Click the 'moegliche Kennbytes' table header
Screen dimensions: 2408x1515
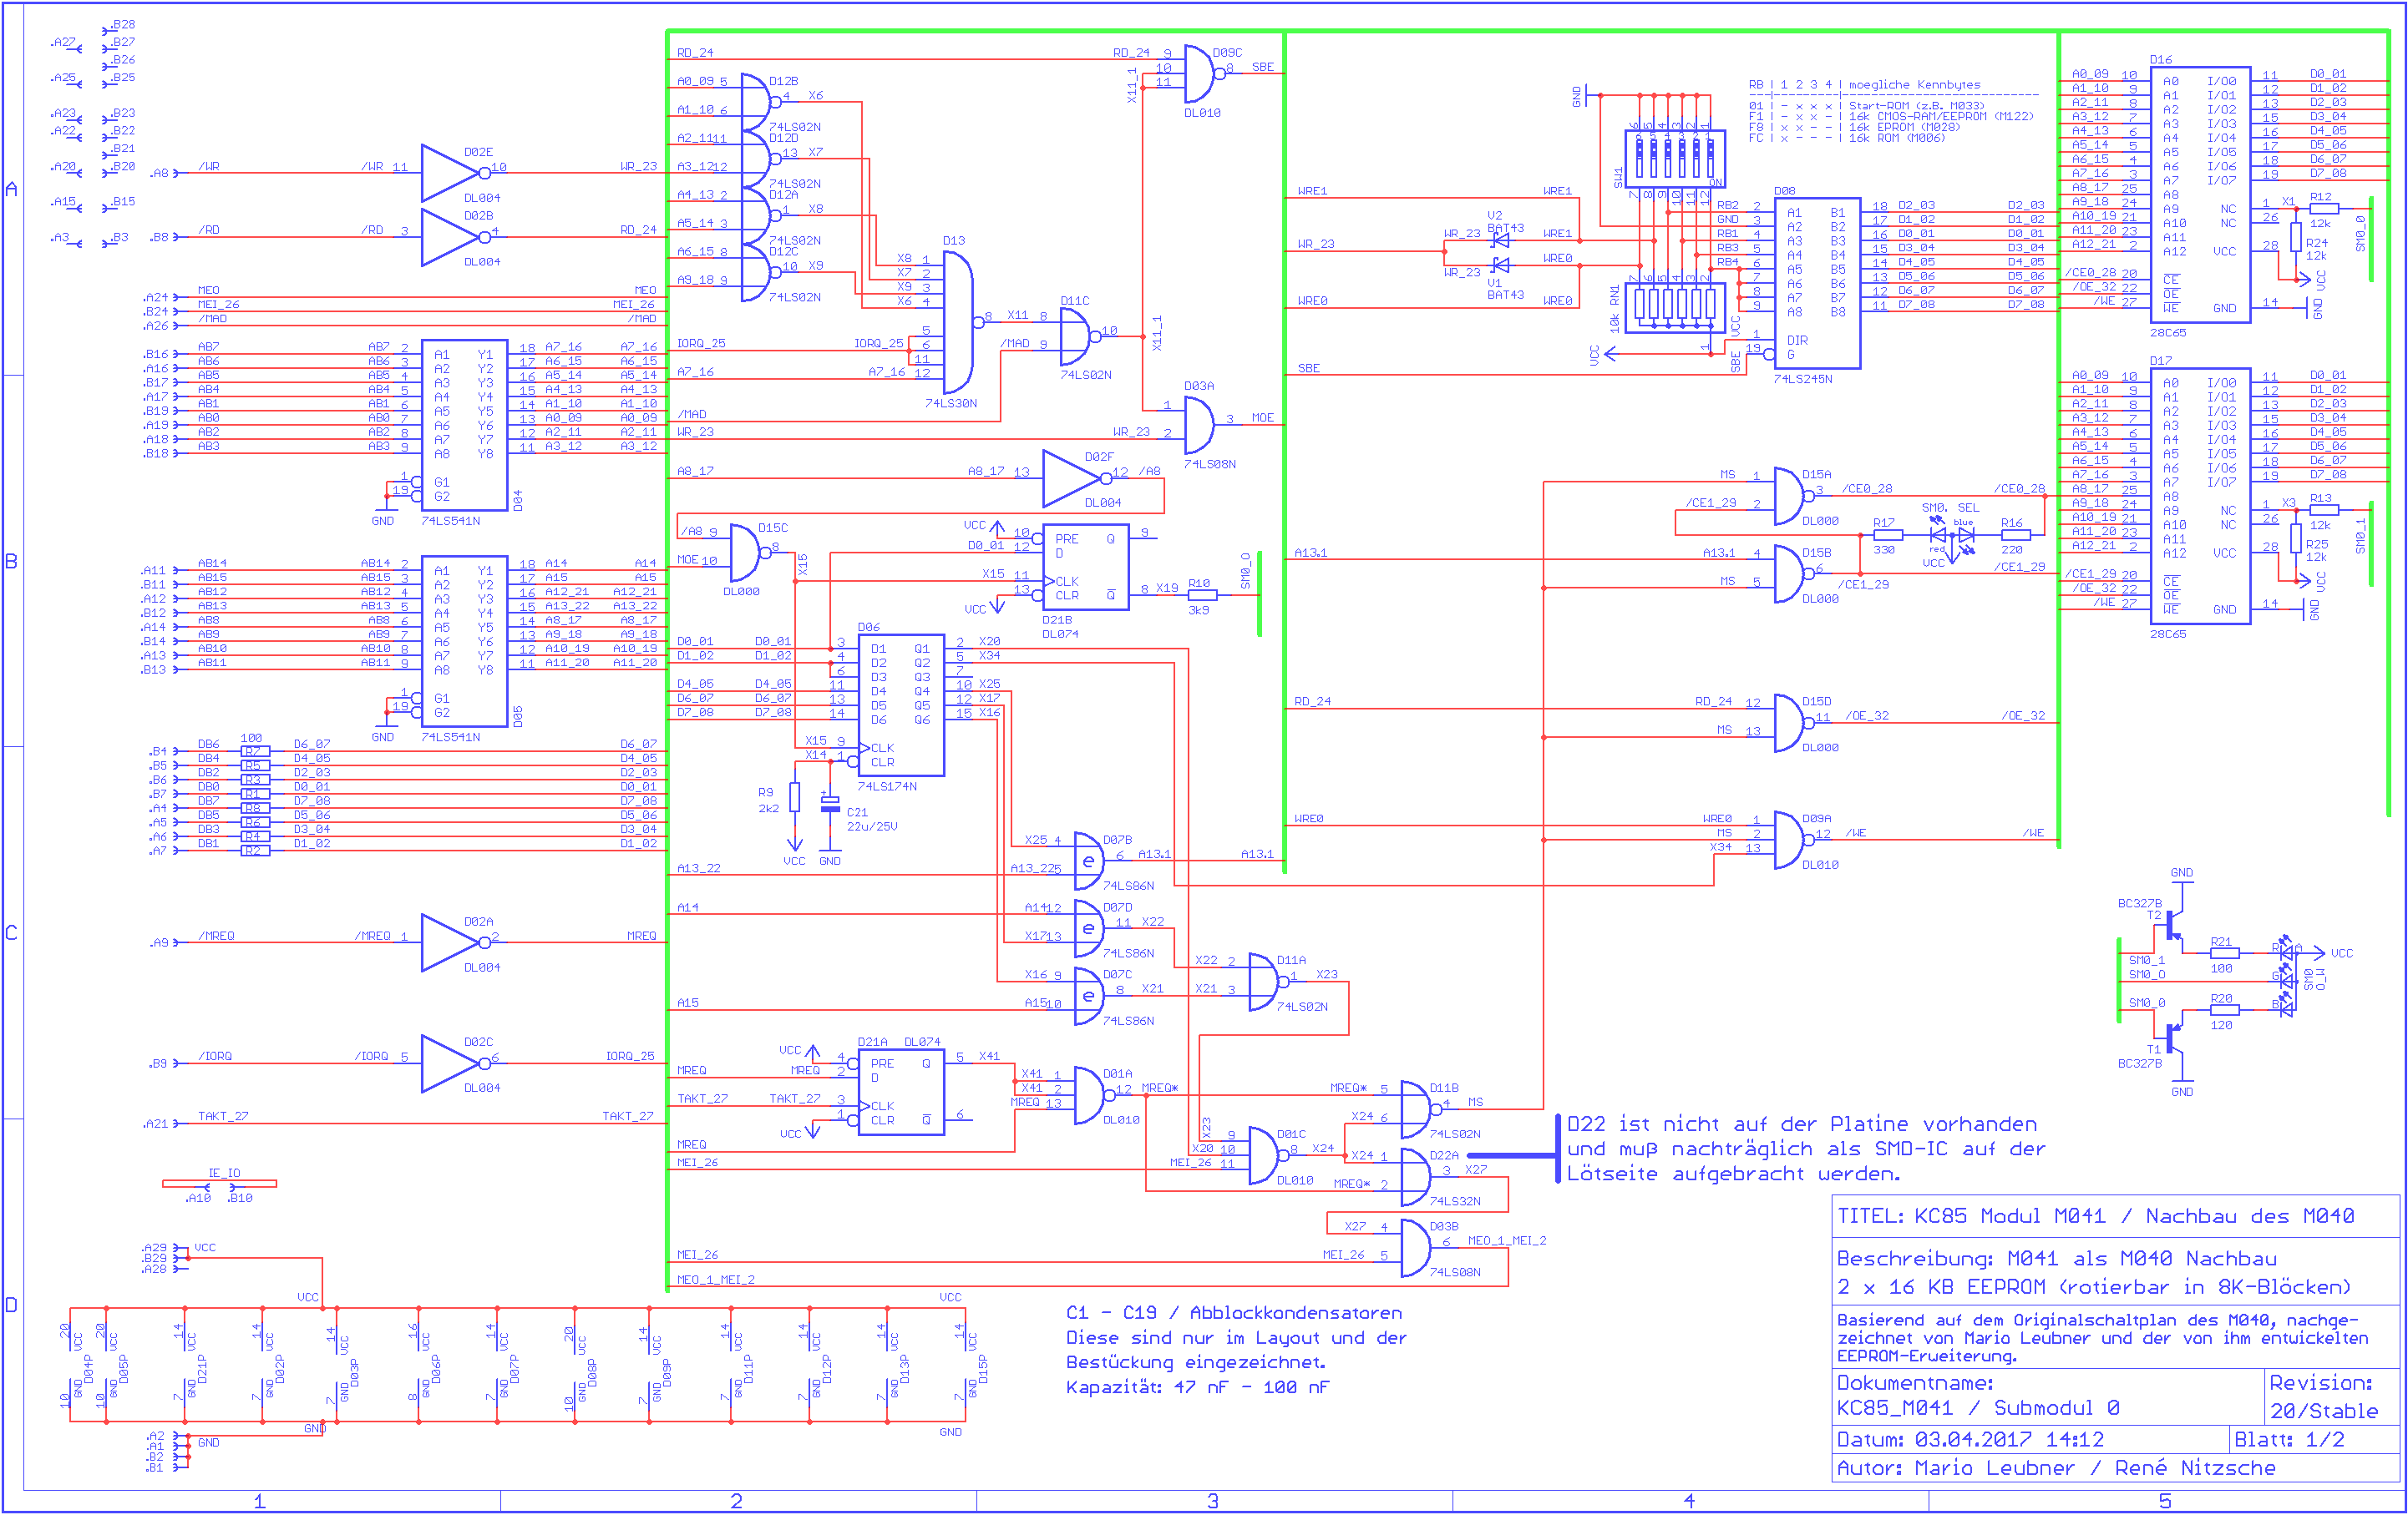(1914, 85)
